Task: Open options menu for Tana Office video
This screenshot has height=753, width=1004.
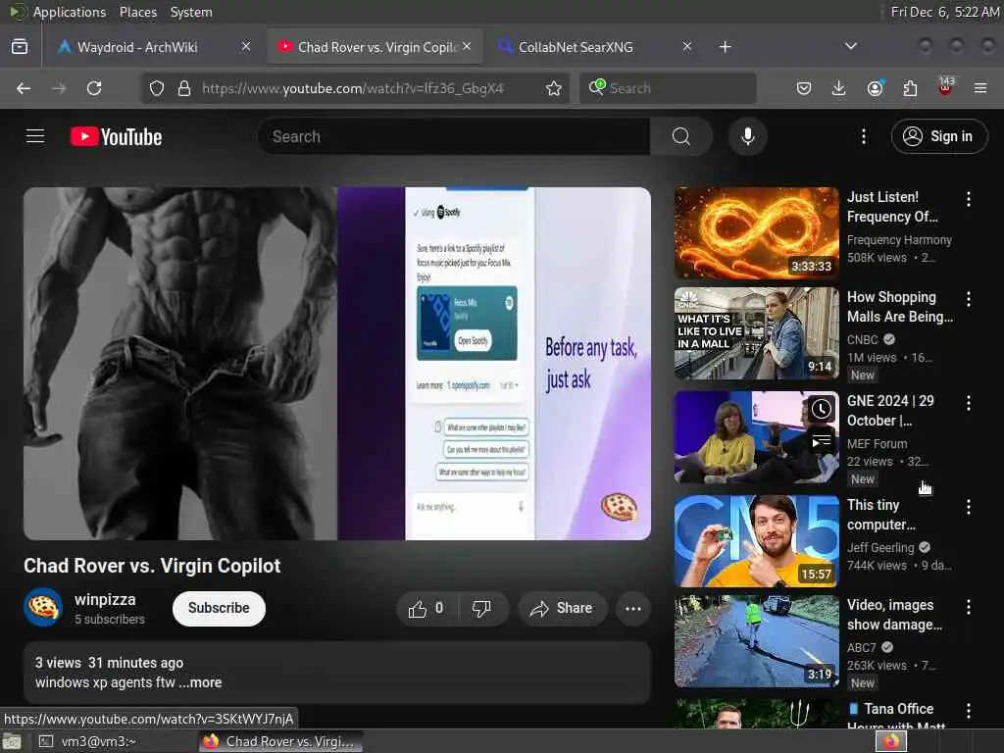Action: click(x=968, y=711)
